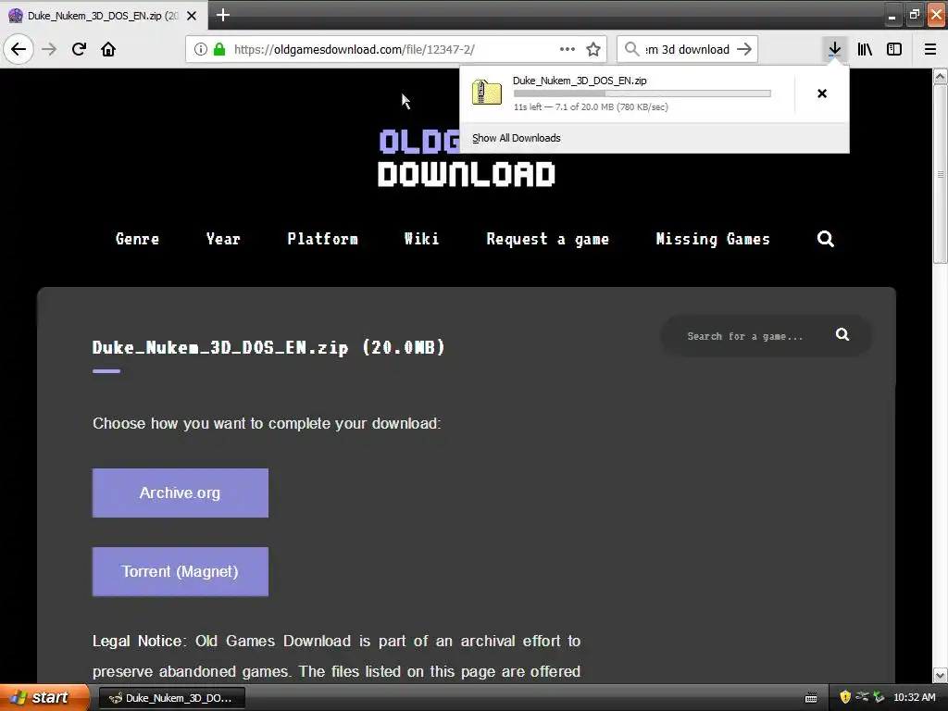View site information icon in address bar

[x=201, y=49]
